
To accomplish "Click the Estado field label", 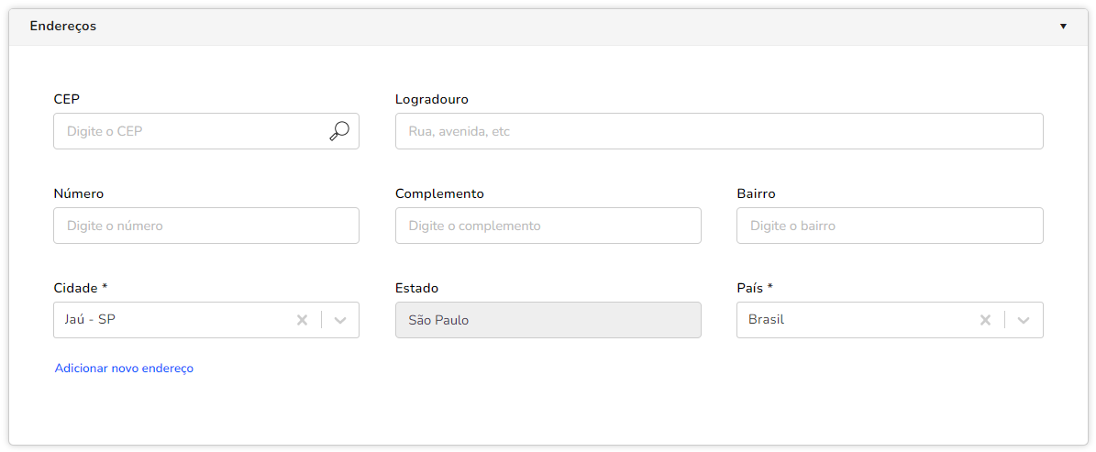I will [x=416, y=288].
